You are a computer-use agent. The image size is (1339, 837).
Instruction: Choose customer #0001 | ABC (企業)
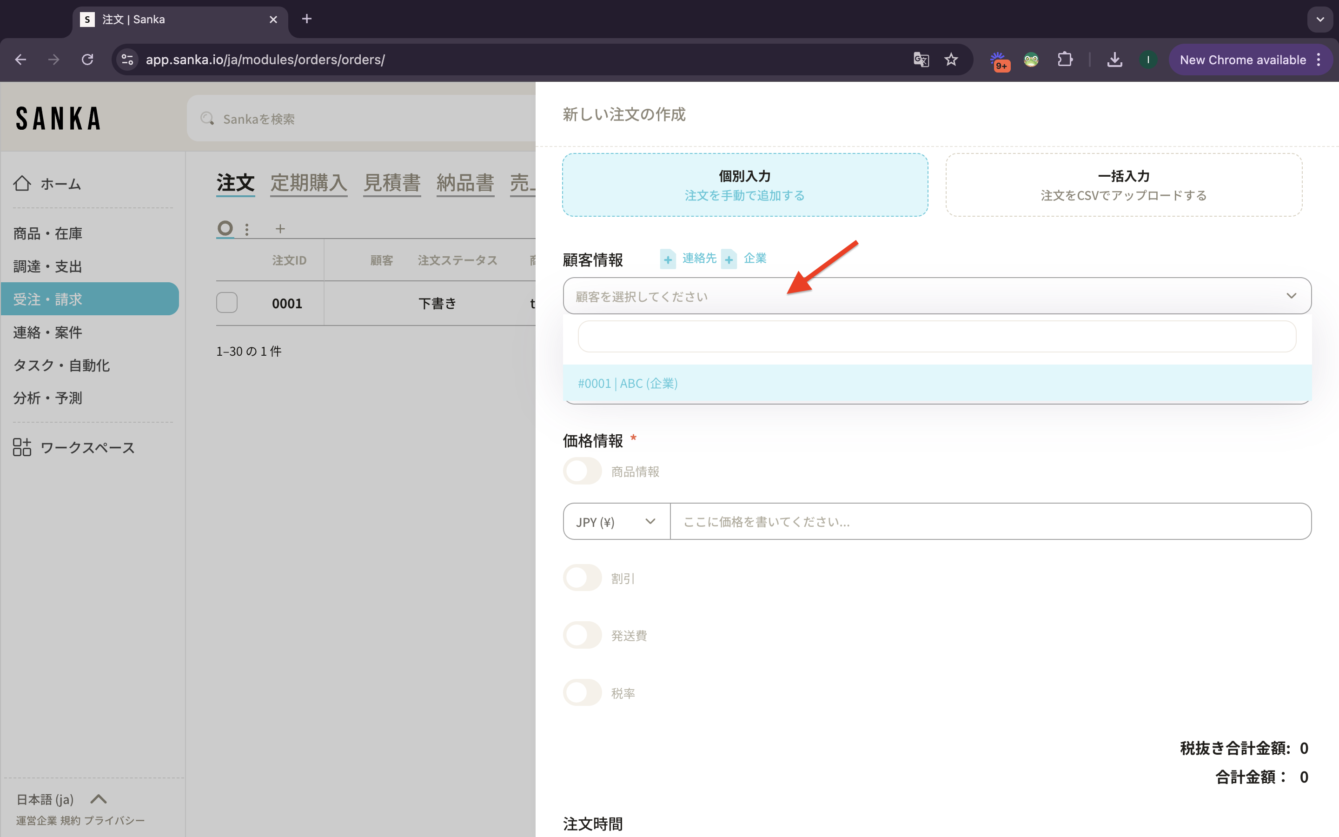tap(628, 383)
